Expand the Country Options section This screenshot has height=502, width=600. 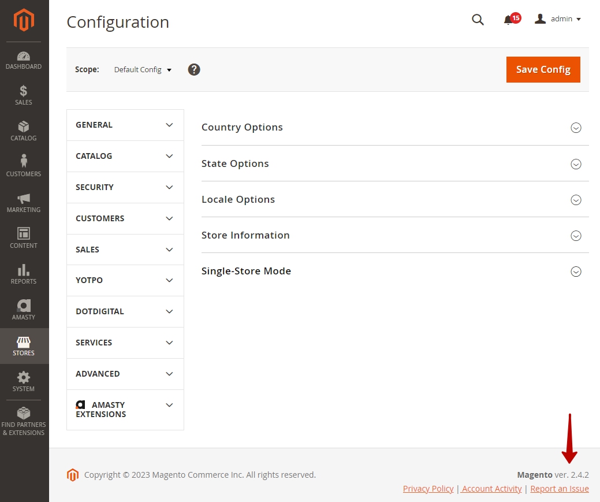(x=395, y=127)
